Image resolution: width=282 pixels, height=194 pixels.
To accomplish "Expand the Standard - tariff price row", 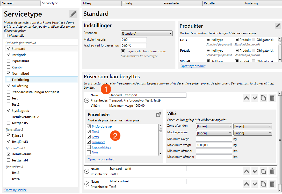I will [87, 171].
